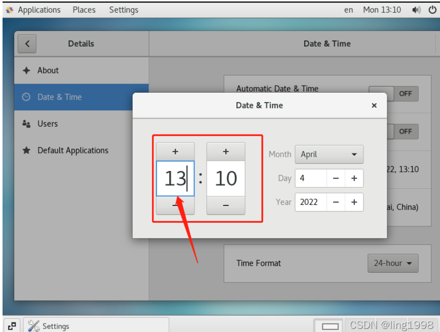
Task: Open the Places menu
Action: click(x=84, y=10)
